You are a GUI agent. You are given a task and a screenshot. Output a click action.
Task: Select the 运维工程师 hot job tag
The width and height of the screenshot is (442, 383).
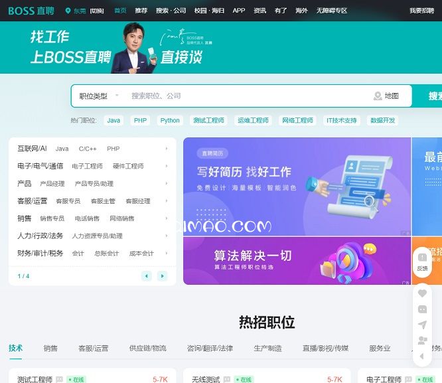coord(253,120)
